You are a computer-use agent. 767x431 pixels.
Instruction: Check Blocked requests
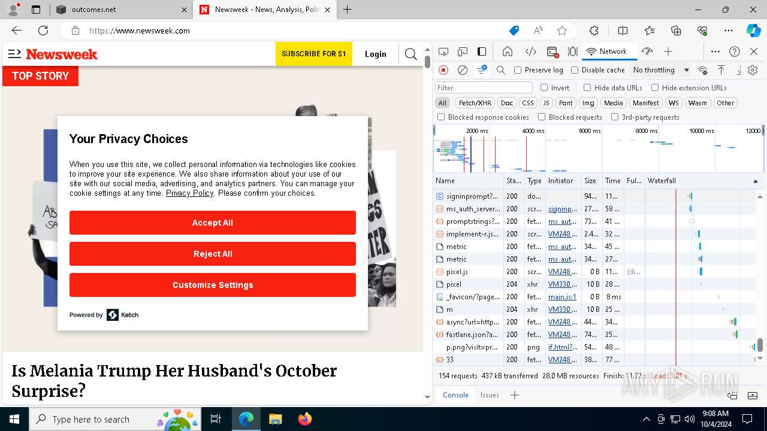coord(542,117)
